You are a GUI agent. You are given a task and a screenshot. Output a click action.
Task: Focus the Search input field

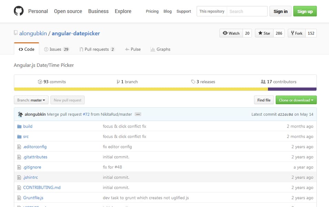coord(247,11)
